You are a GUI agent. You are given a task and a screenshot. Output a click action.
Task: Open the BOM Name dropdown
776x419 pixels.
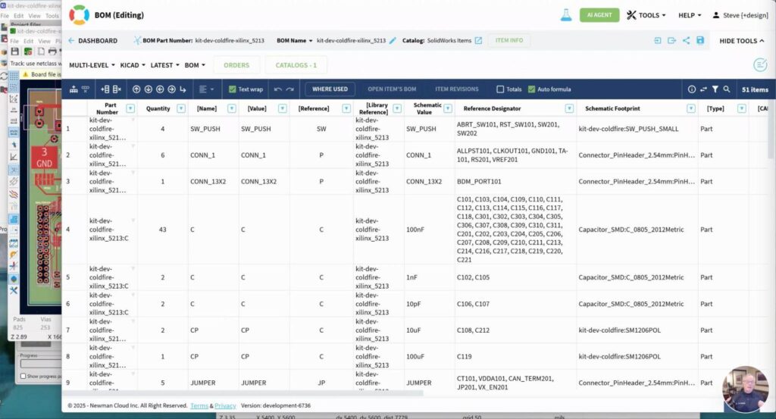pos(295,41)
